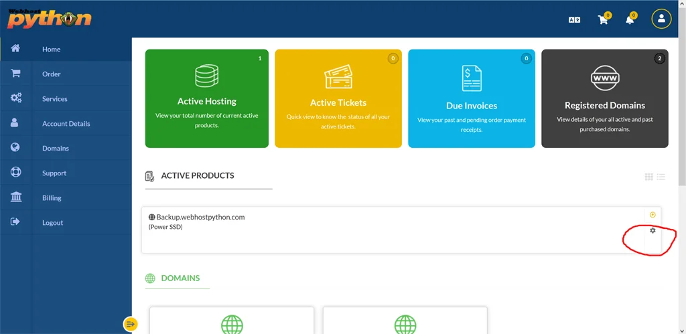Click the ACTIVE PRODUCTS section heading
The image size is (686, 334).
point(198,176)
